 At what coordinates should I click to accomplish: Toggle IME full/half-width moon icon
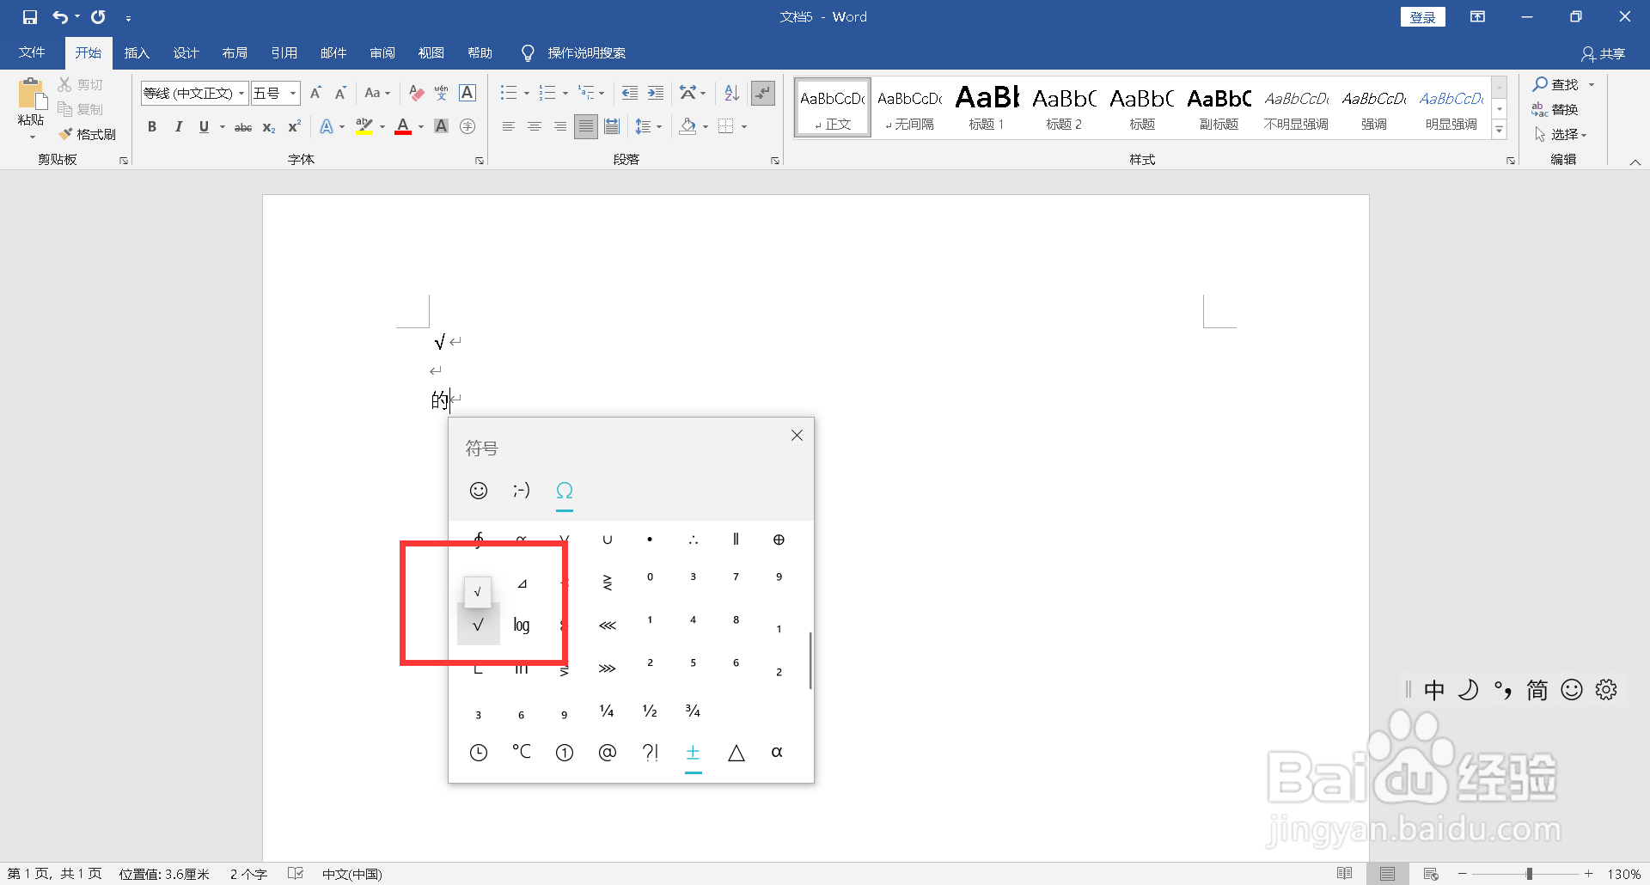point(1468,690)
